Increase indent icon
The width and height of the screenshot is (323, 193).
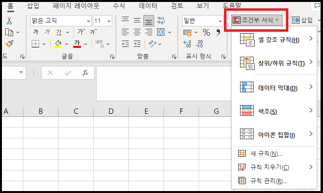[137, 43]
